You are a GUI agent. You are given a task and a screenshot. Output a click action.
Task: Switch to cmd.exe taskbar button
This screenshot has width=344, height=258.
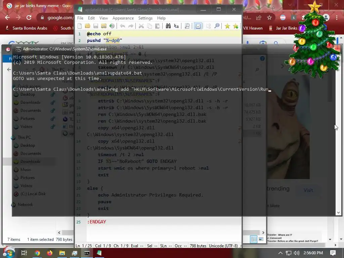coord(87,253)
